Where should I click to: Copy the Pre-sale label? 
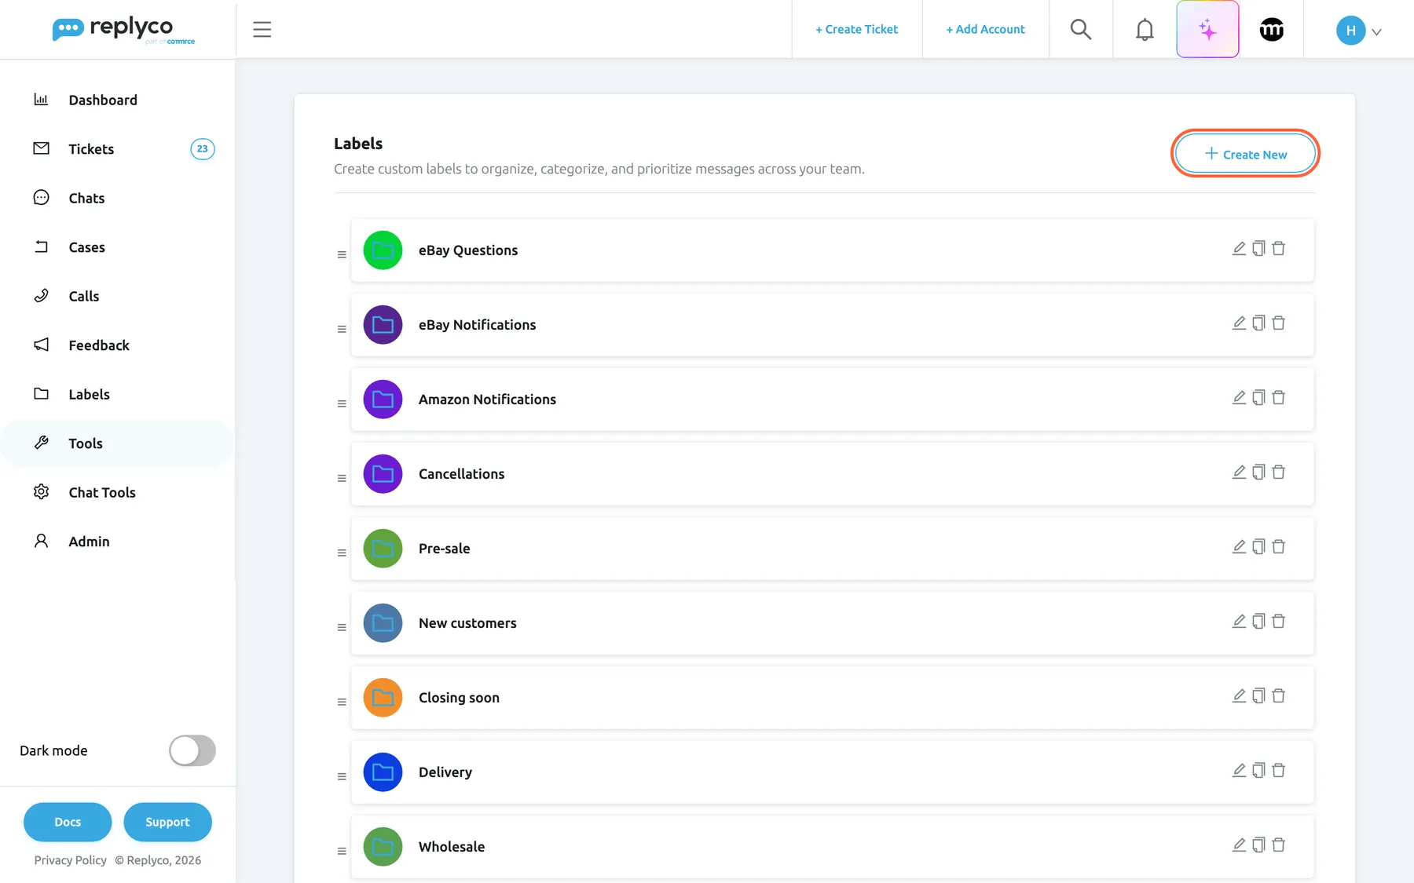1258,547
